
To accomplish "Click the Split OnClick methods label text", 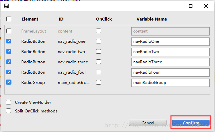I will coord(36,111).
